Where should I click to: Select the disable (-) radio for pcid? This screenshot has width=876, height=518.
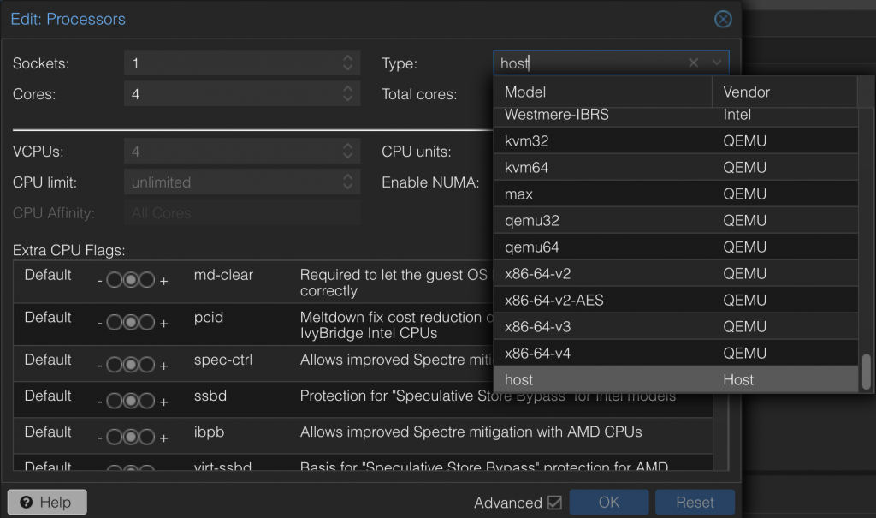[x=115, y=322]
